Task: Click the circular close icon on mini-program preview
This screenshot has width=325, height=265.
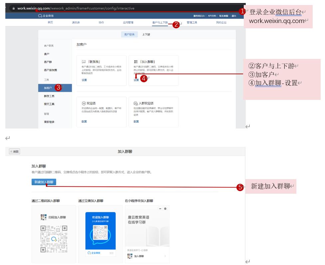Action: (165, 209)
